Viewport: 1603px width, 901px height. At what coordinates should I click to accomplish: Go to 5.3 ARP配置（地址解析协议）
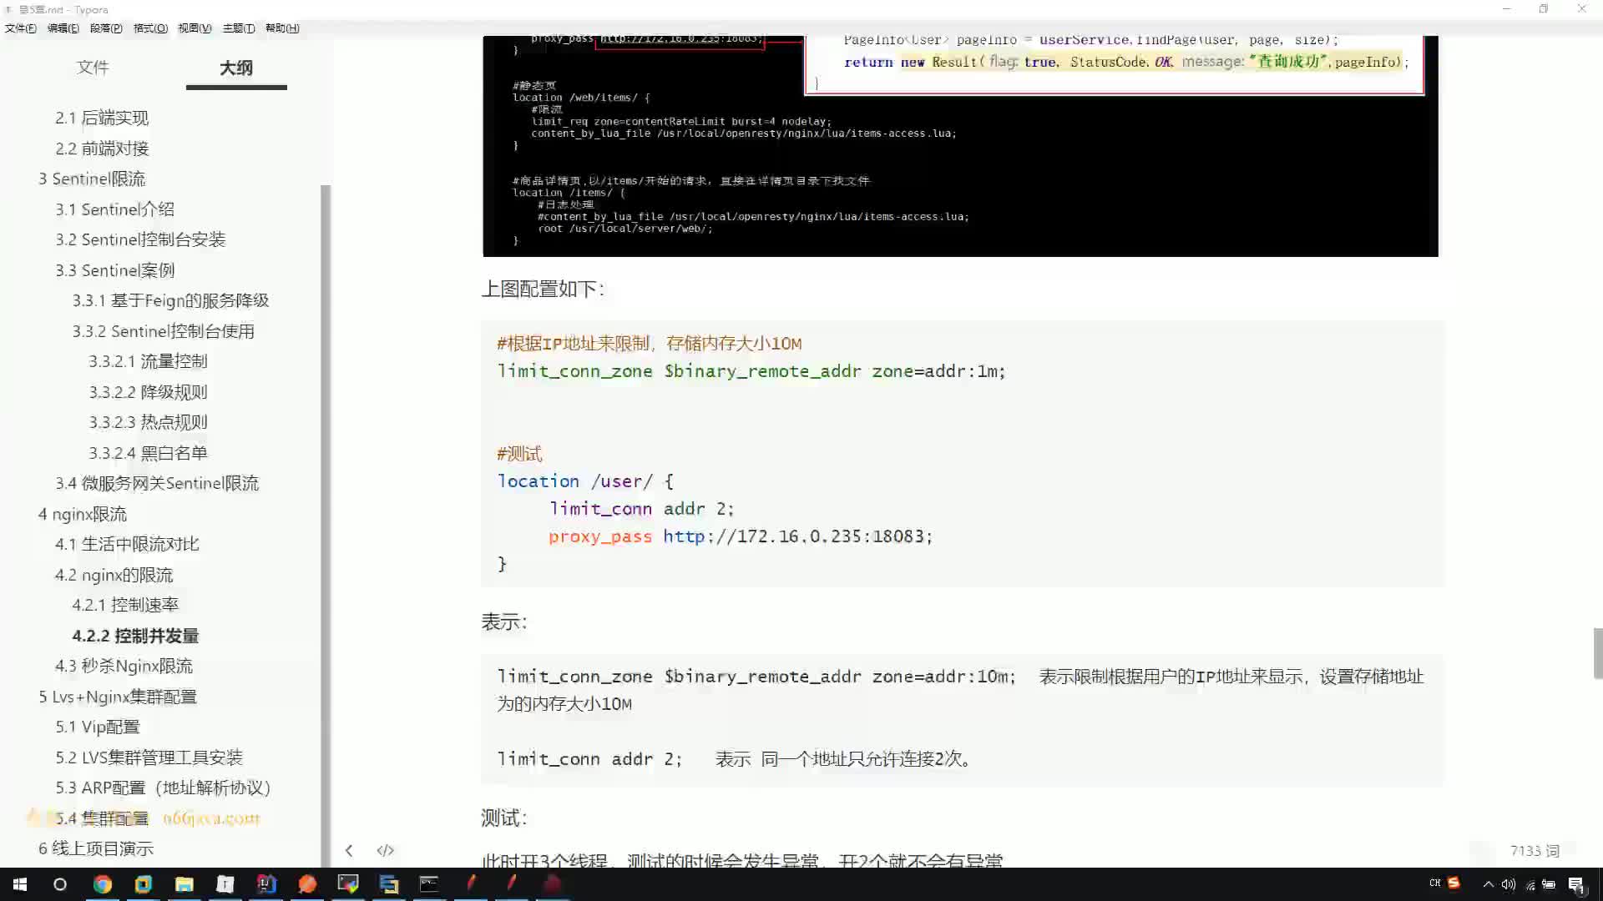click(163, 788)
